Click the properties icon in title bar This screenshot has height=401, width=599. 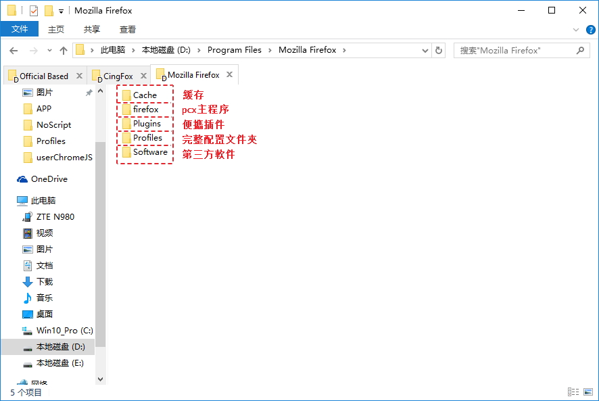coord(34,11)
